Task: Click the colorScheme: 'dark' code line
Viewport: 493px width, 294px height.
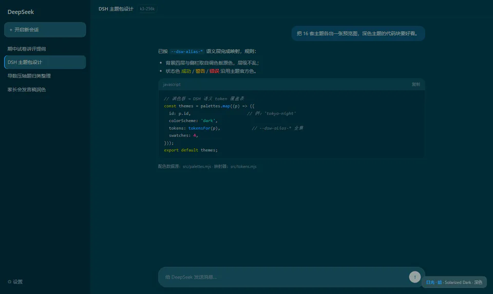Action: [193, 121]
